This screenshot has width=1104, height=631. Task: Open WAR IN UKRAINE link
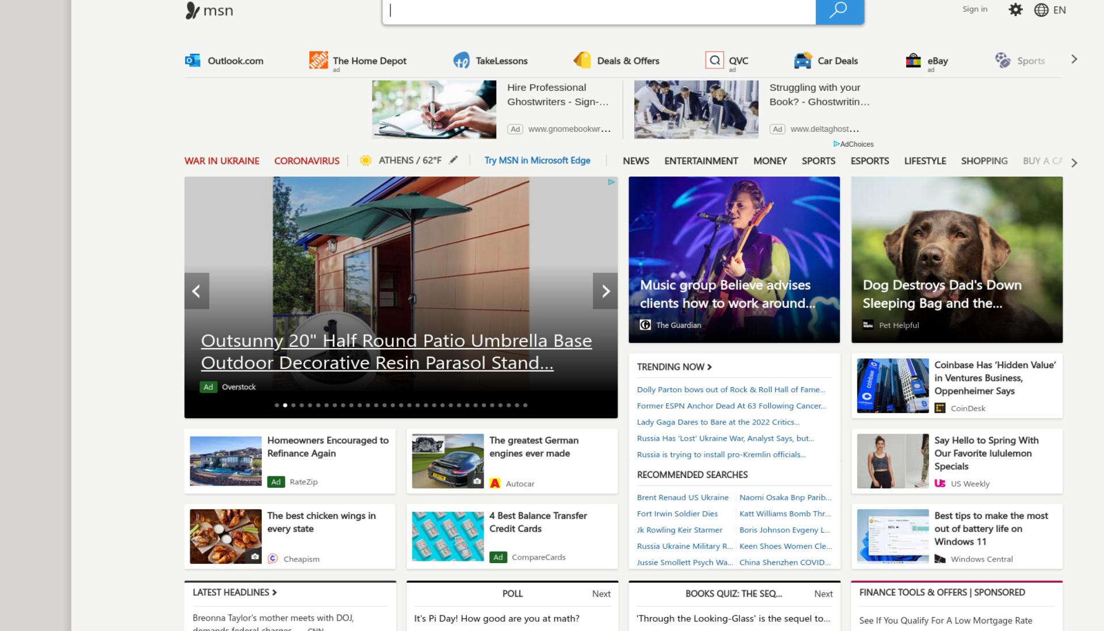(222, 161)
